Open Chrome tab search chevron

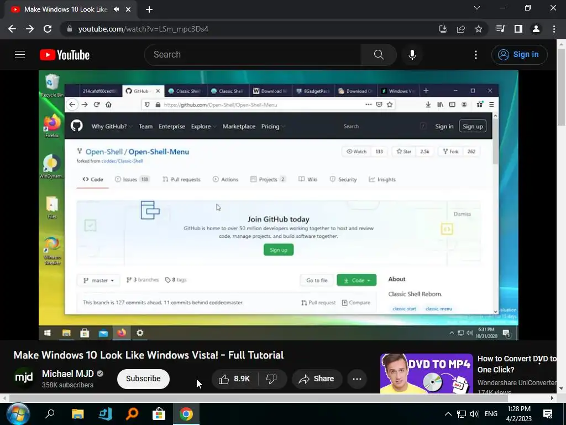click(x=477, y=8)
